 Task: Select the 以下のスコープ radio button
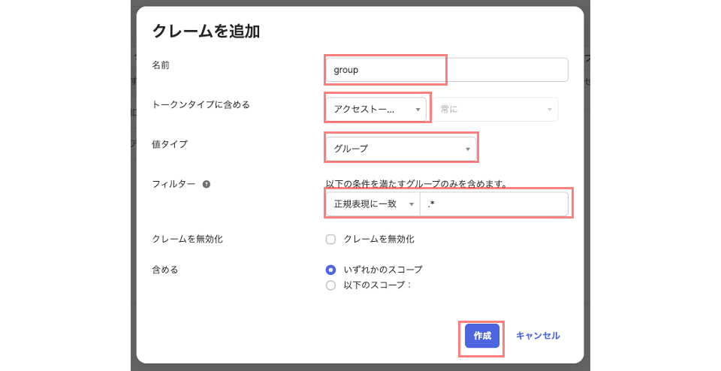click(x=330, y=285)
